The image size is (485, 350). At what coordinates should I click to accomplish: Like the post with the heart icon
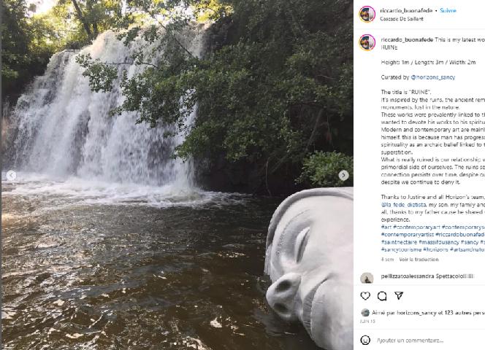click(x=365, y=296)
